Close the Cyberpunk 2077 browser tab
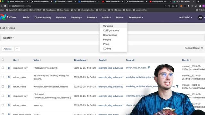 tap(170, 2)
